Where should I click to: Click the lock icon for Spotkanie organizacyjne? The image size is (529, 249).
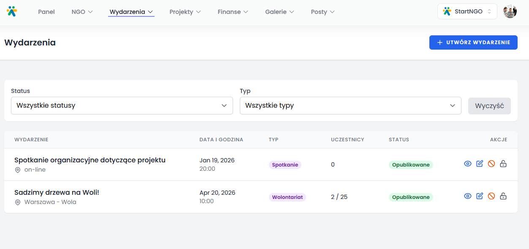(x=503, y=164)
